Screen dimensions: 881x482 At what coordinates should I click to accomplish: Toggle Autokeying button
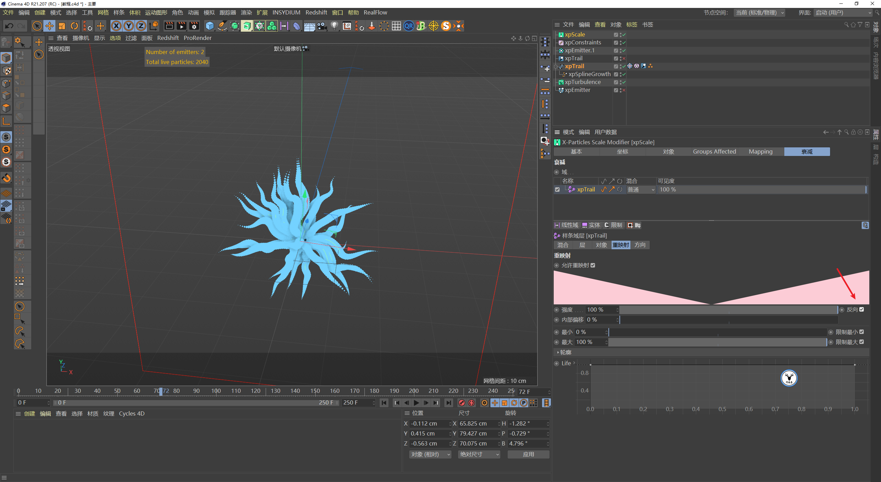(x=471, y=403)
